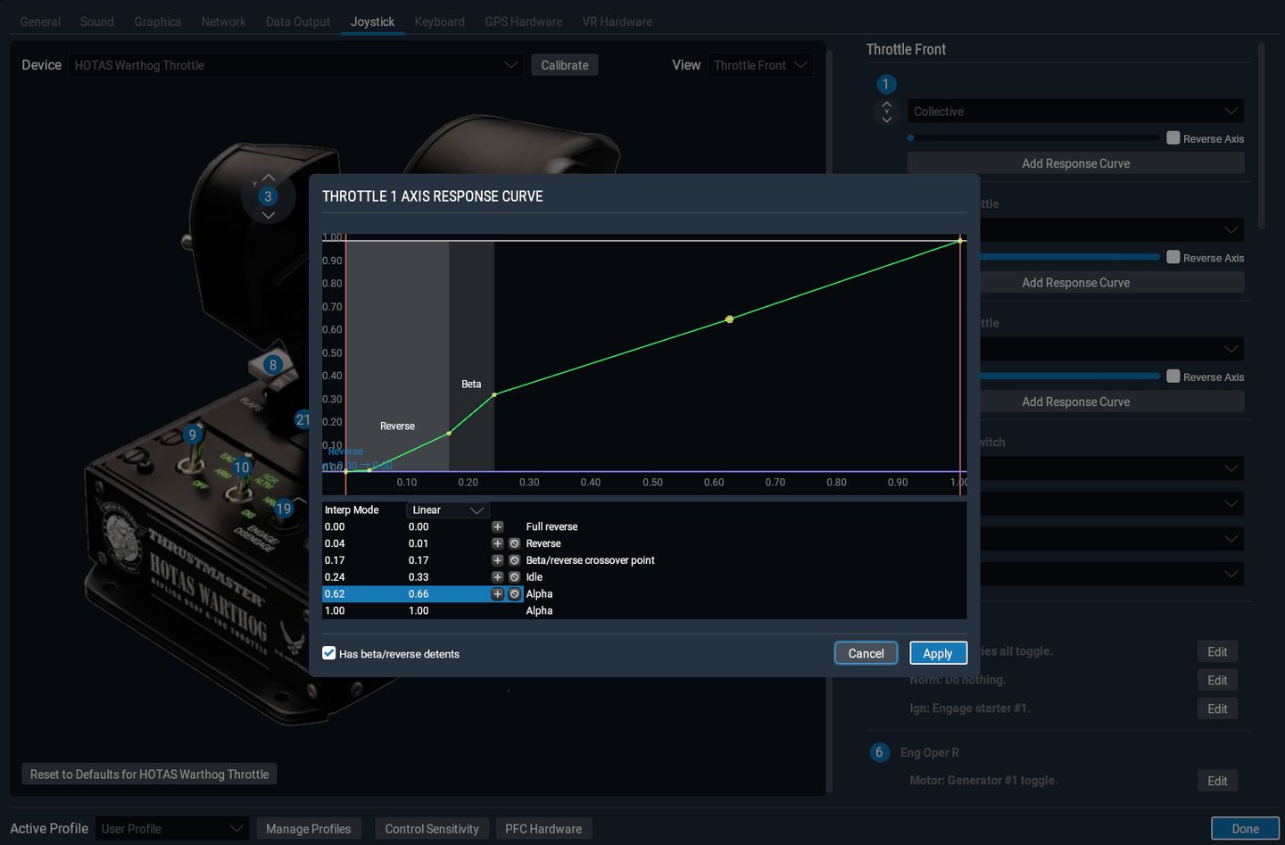Switch to the Graphics tab

158,21
